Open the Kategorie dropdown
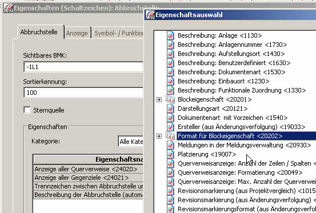The height and width of the screenshot is (213, 316). coord(131,142)
